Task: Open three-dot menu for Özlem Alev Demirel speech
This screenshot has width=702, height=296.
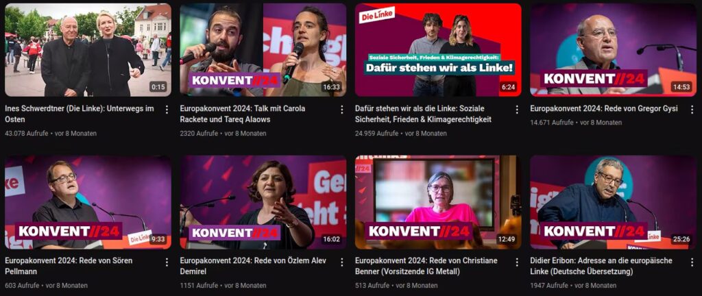Action: 341,262
